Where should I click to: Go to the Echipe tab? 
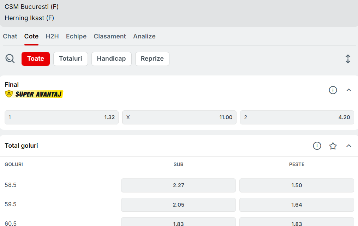[76, 36]
